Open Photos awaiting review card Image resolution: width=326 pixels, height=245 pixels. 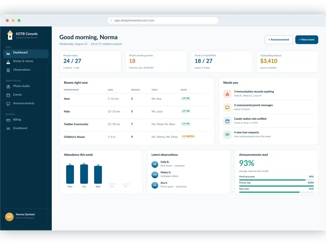(156, 62)
